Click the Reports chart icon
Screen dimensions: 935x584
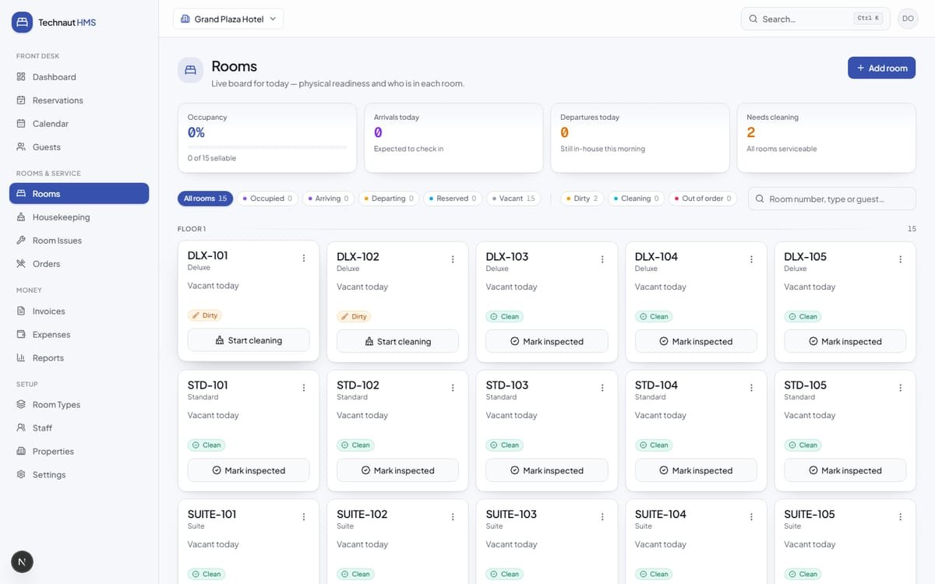(21, 357)
